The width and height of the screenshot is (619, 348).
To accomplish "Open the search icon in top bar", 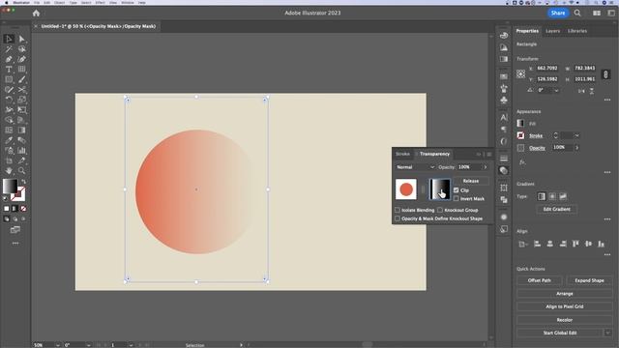I will 577,13.
